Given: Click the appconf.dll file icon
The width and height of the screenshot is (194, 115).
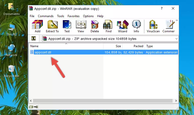Looking at the screenshot, I should 32,52.
